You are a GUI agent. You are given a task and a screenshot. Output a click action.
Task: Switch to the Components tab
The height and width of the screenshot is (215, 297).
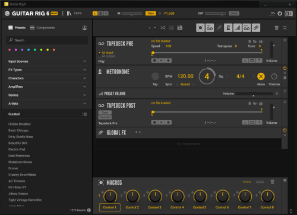[42, 28]
